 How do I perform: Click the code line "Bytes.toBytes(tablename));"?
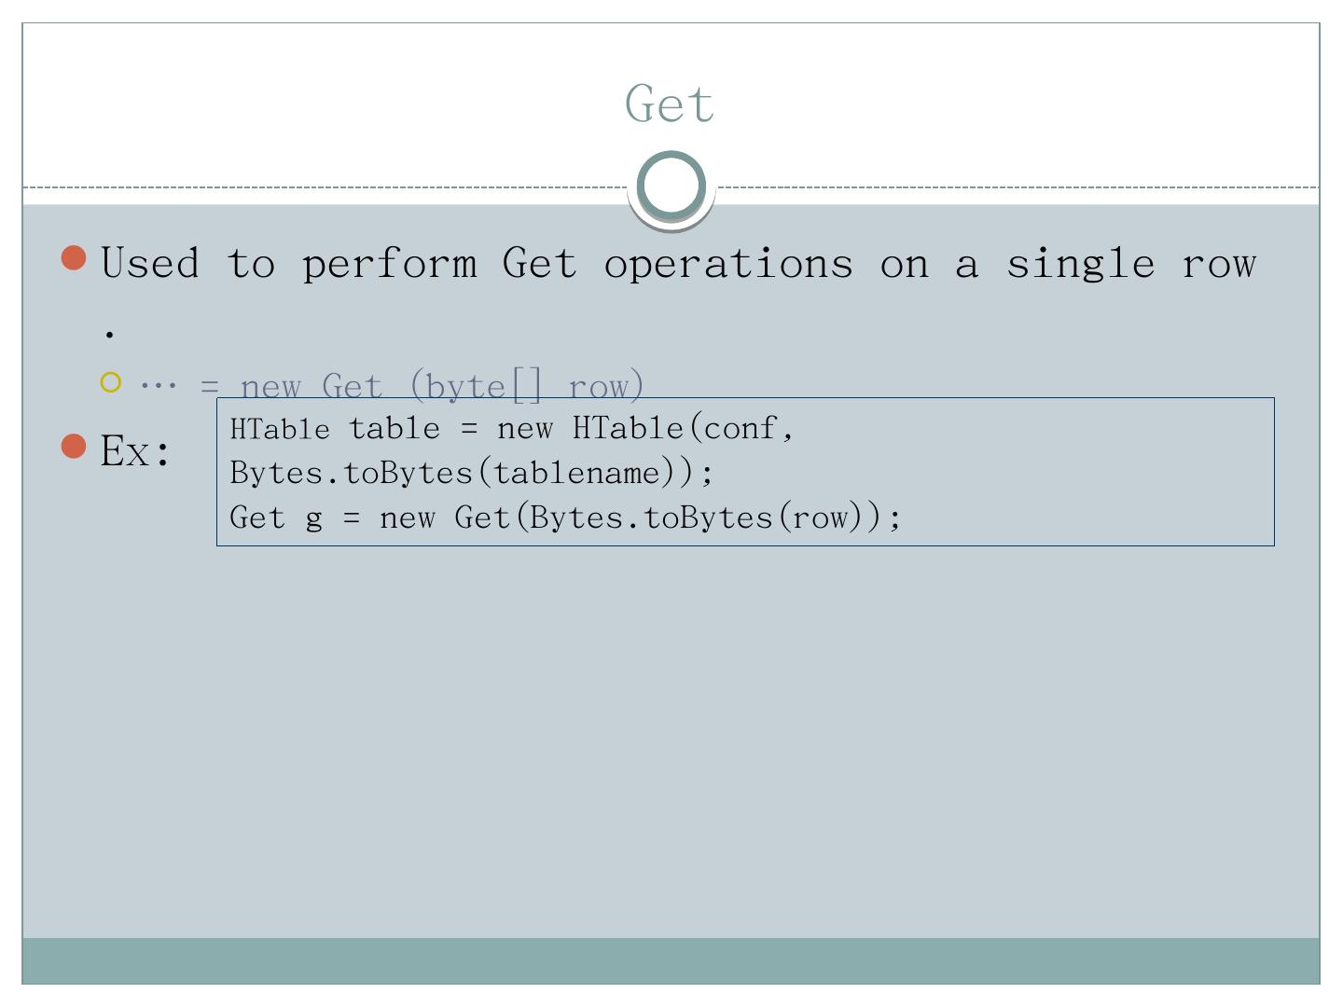471,473
